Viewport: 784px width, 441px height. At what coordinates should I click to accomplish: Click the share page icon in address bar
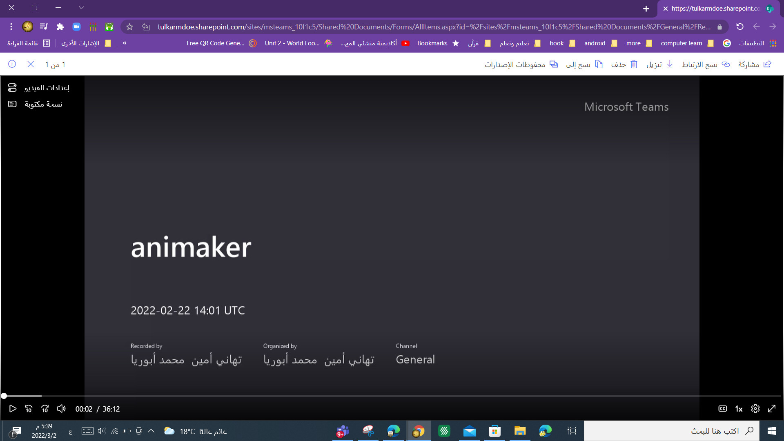[146, 27]
